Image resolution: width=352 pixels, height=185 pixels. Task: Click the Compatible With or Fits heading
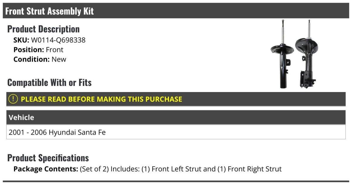(x=49, y=83)
